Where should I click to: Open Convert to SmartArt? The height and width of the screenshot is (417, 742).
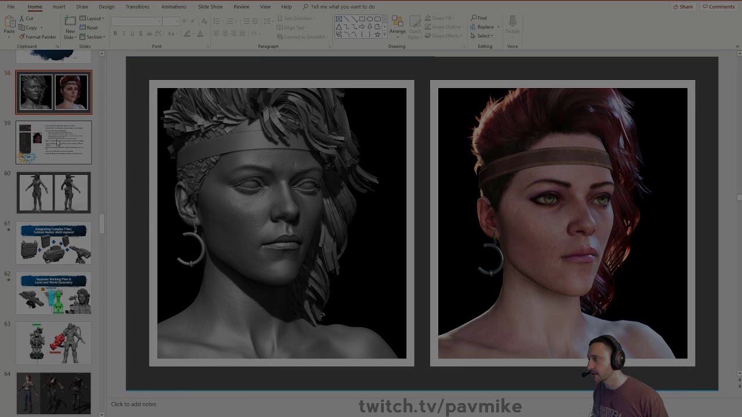click(x=301, y=37)
